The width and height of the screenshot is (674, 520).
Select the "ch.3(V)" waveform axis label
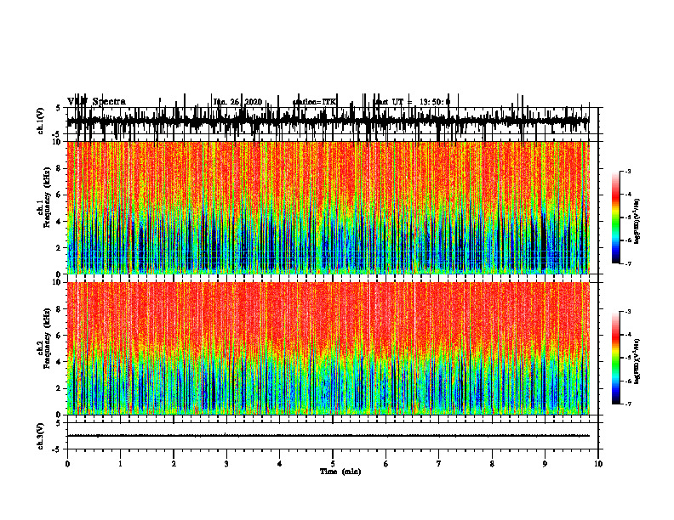41,437
